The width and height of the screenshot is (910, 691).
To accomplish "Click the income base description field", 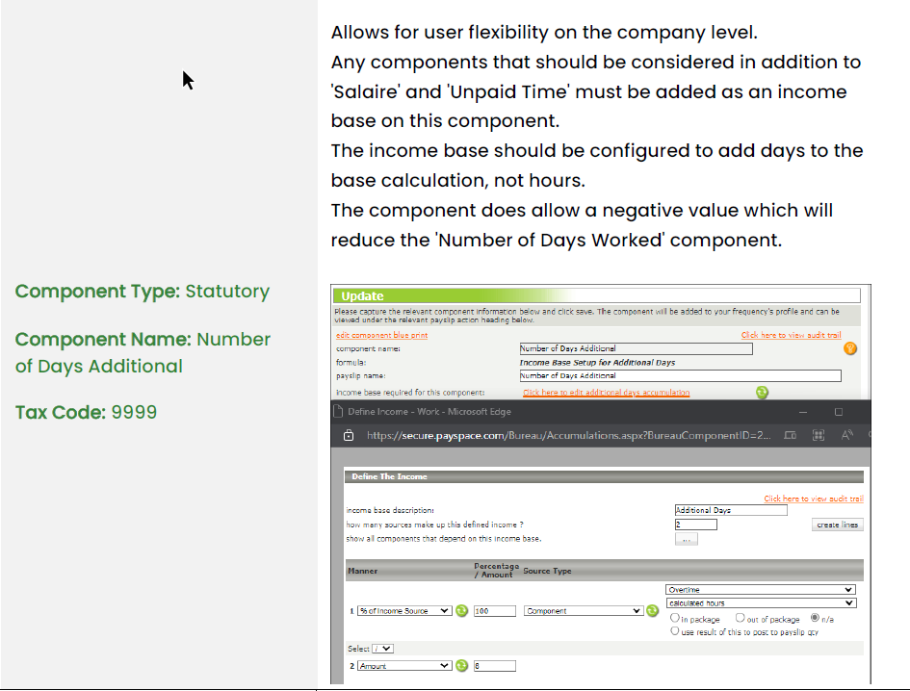I will (x=731, y=510).
